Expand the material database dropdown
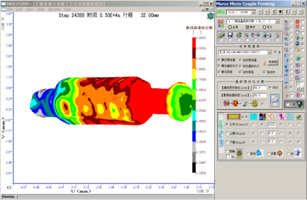 (x=270, y=52)
